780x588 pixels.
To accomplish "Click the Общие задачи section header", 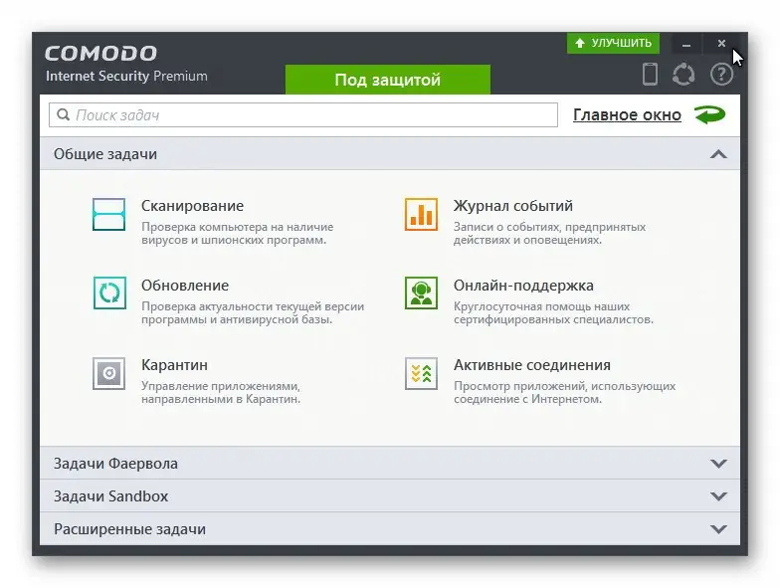I will 390,153.
